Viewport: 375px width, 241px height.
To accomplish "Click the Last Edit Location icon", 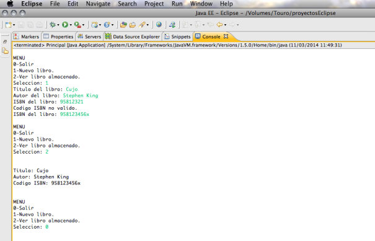I will pos(211,25).
